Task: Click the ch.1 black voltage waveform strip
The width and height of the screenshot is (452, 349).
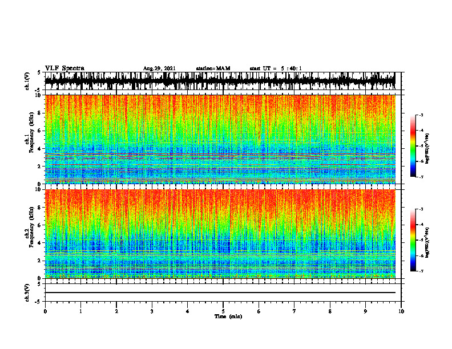Action: [220, 81]
